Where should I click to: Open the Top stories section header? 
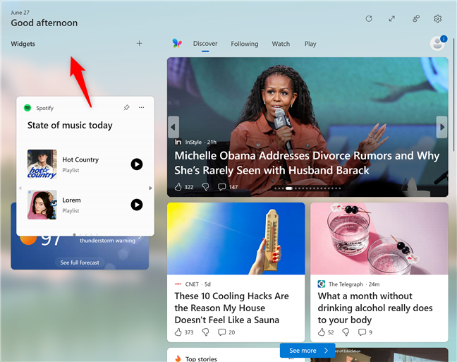point(201,358)
